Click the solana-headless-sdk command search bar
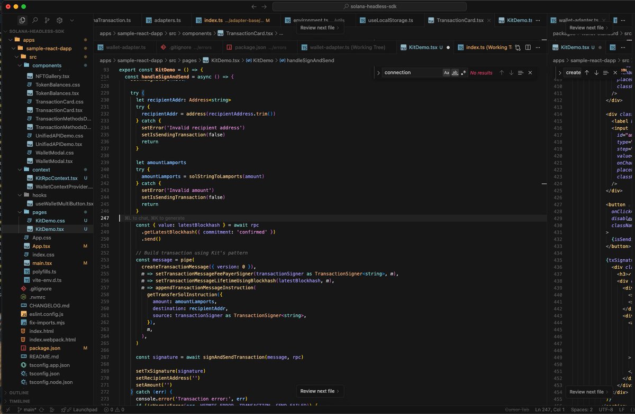 (369, 6)
